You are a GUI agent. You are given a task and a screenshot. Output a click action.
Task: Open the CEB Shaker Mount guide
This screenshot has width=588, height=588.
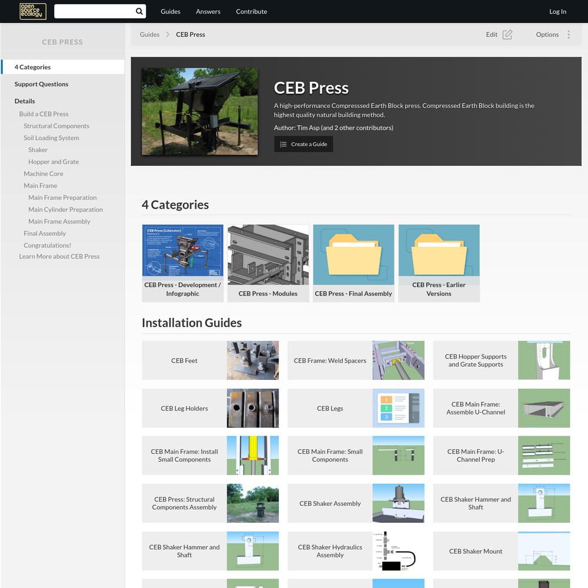point(502,552)
